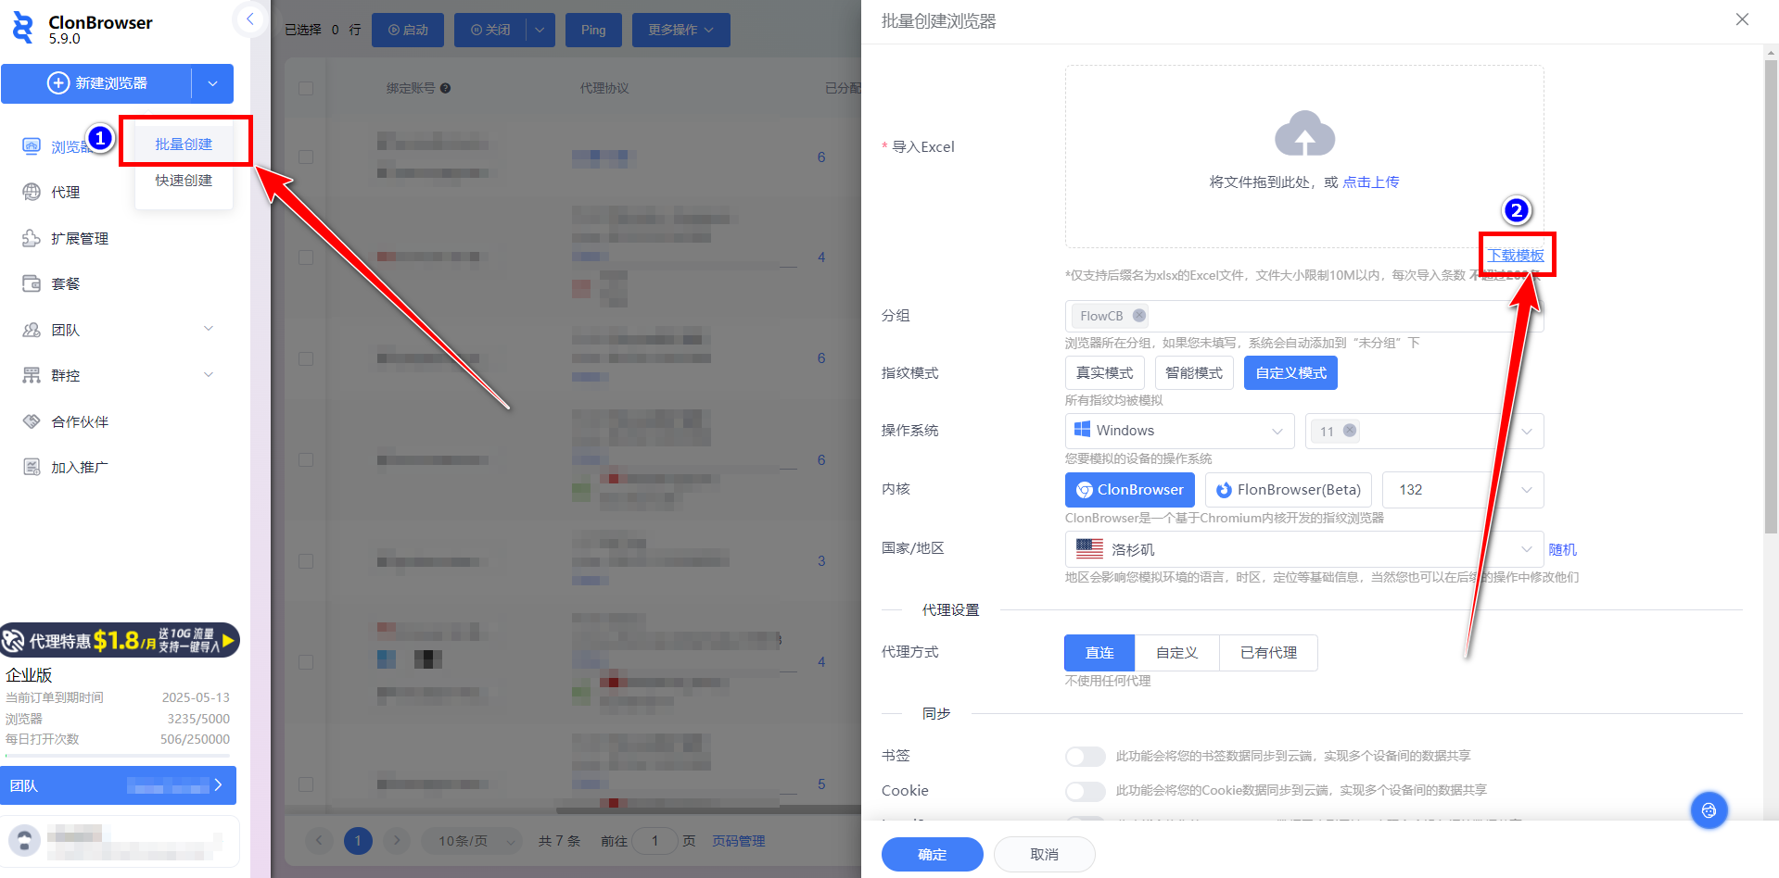1779x878 pixels.
Task: Click the 分组 group input field
Action: pos(1303,316)
